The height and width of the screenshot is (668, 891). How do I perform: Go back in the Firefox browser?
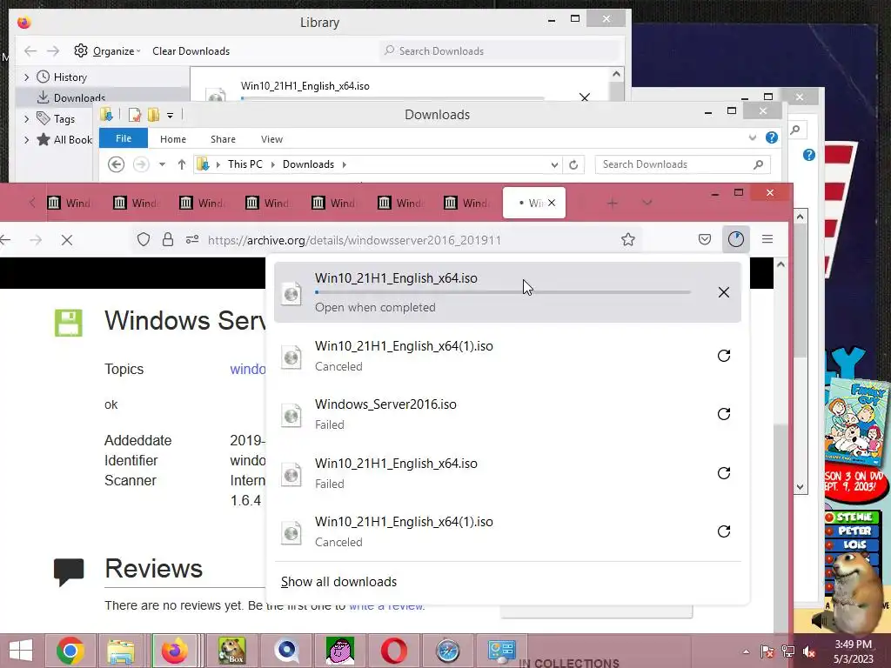point(6,240)
